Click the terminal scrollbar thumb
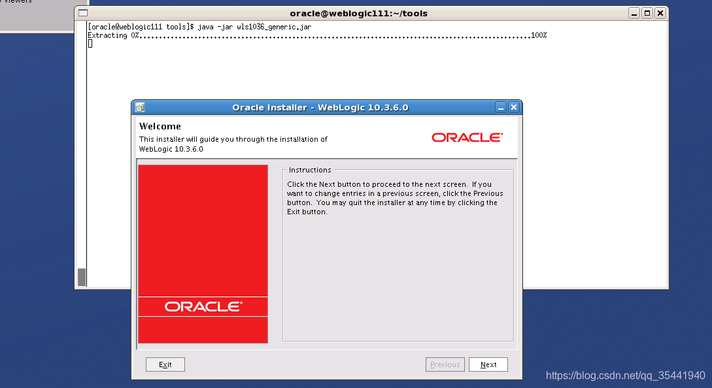Viewport: 712px width, 388px height. tap(82, 277)
